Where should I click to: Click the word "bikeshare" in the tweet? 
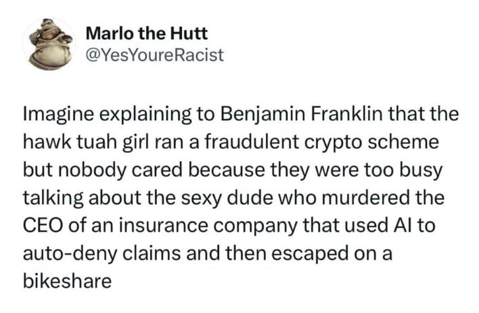(66, 281)
